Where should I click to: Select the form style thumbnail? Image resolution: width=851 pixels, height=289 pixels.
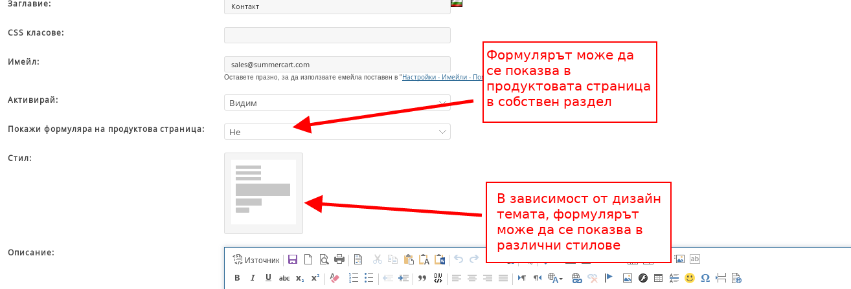264,193
